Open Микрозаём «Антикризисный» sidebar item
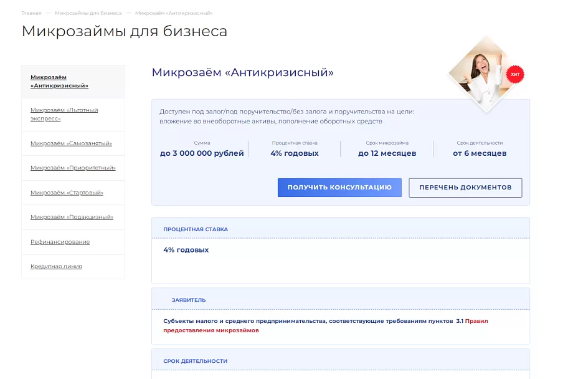 coord(59,81)
